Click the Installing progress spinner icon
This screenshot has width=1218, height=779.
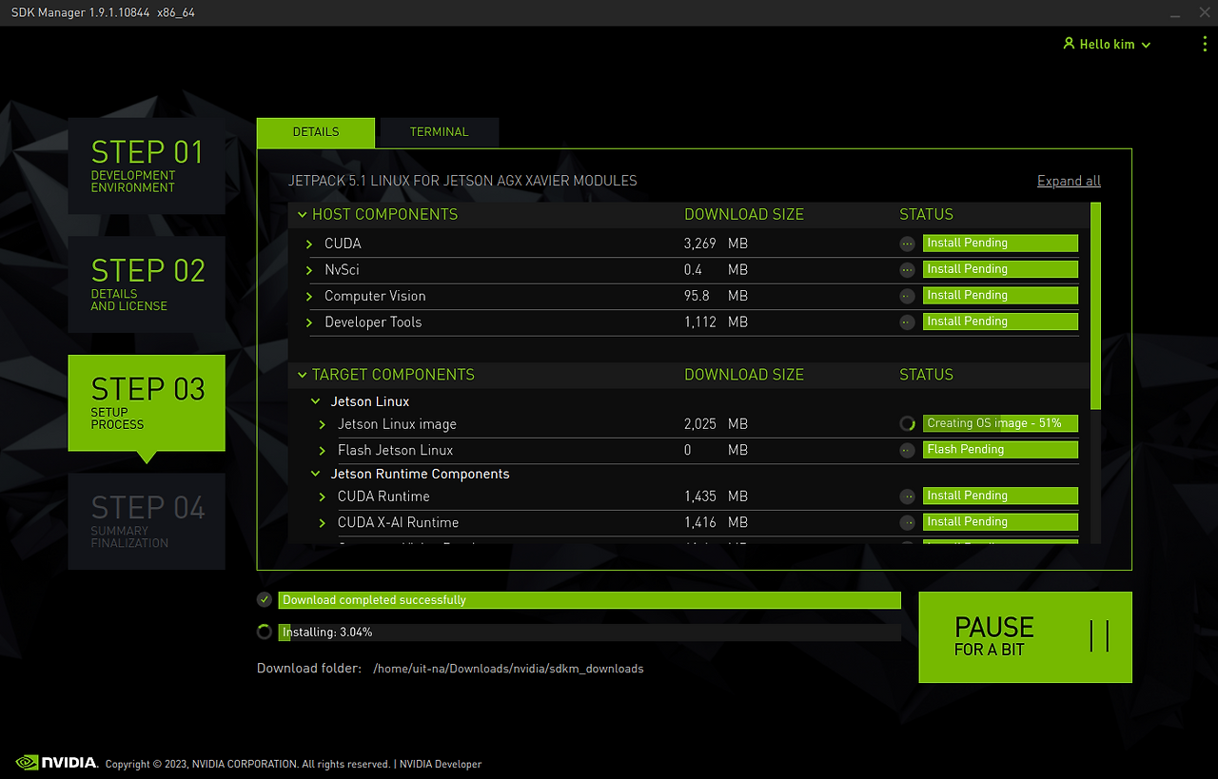click(265, 632)
